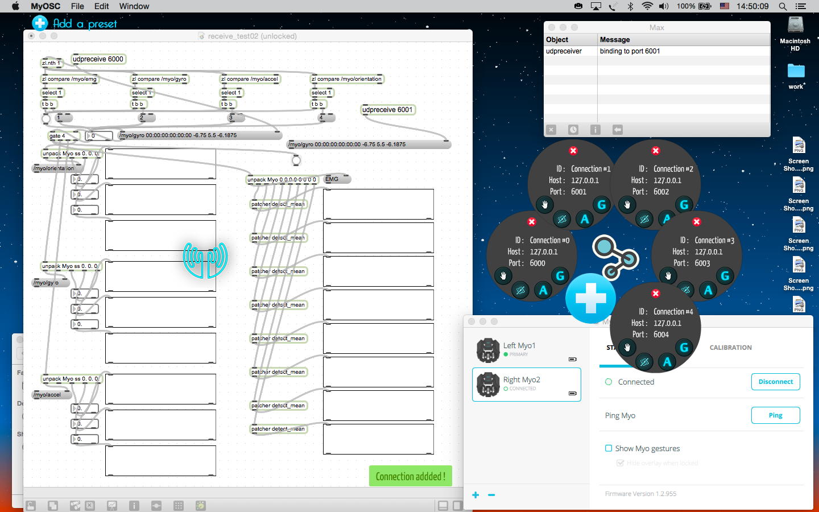The height and width of the screenshot is (512, 819).
Task: Toggle accelerometer A on Connection #3
Action: [708, 291]
